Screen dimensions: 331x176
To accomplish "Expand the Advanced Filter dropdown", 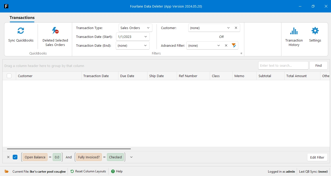I will click(x=219, y=45).
